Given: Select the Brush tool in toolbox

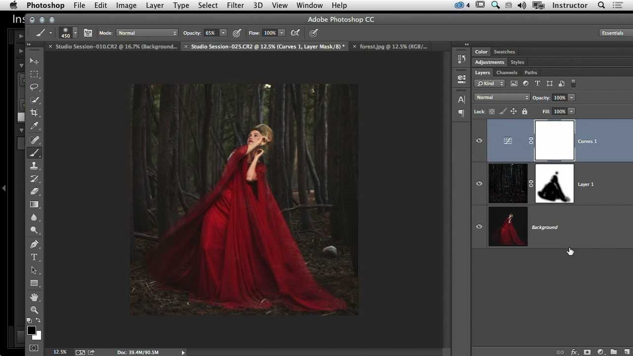Looking at the screenshot, I should [34, 153].
